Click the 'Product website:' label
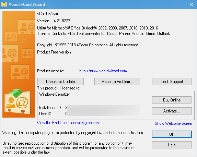Image resolution: width=197 pixels, height=157 pixels. click(50, 71)
